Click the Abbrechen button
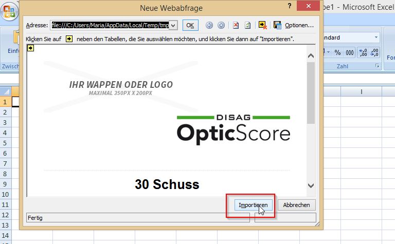 pyautogui.click(x=296, y=205)
